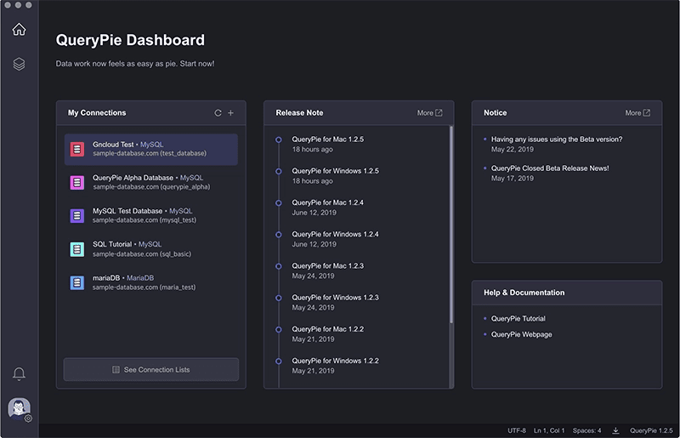The image size is (680, 438).
Task: Click the mariaDB blue database icon
Action: [x=77, y=282]
